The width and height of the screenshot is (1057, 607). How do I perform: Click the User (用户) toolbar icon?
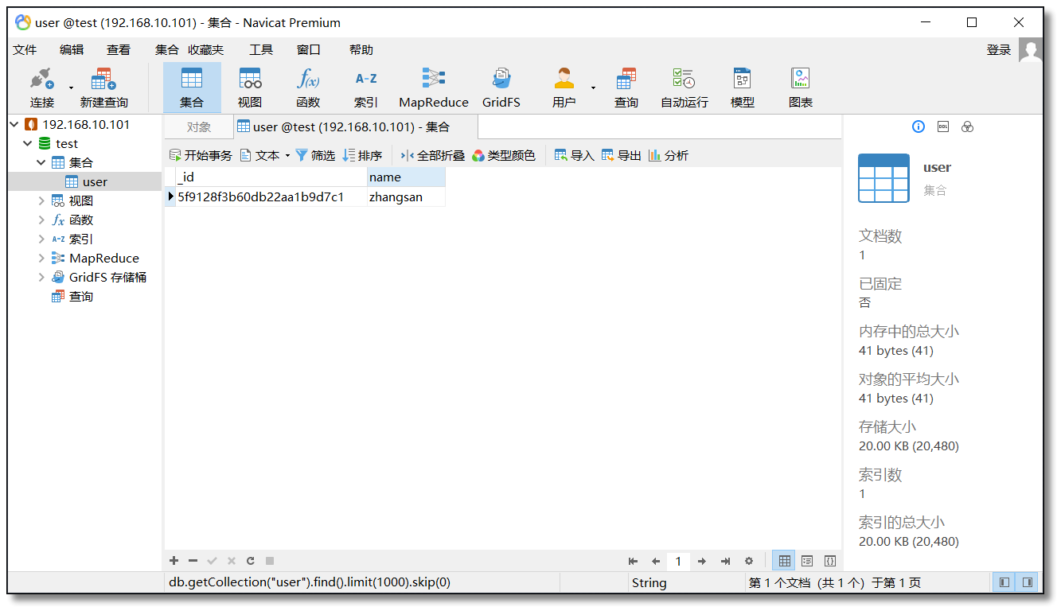[x=564, y=88]
